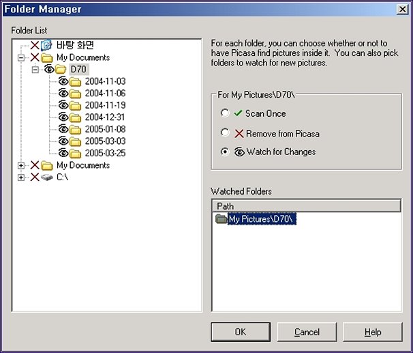Open Help for Folder Manager
Screen dimensions: 413x353
point(373,332)
